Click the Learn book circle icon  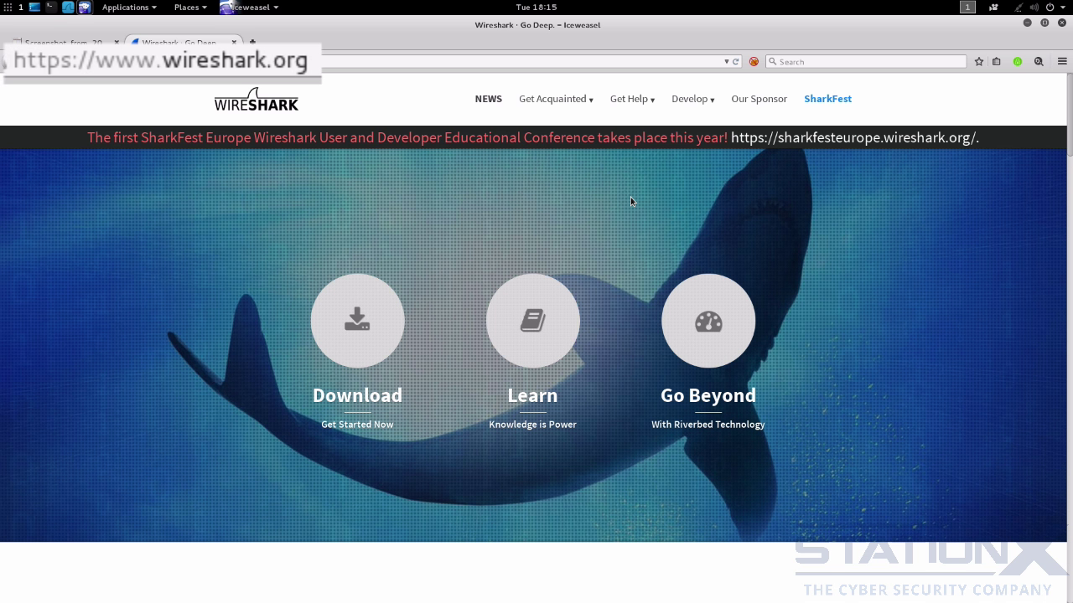532,321
